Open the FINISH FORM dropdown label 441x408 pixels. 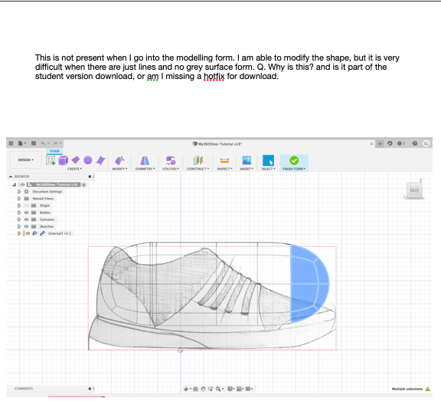point(294,169)
